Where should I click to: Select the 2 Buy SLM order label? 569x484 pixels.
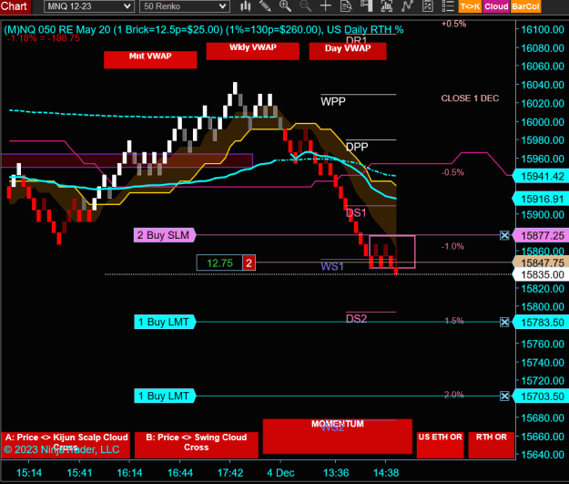pyautogui.click(x=165, y=235)
